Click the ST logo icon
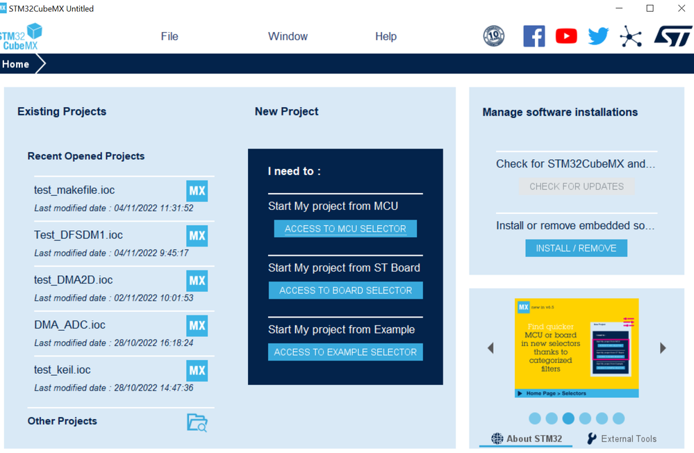Image resolution: width=694 pixels, height=453 pixels. pos(672,36)
